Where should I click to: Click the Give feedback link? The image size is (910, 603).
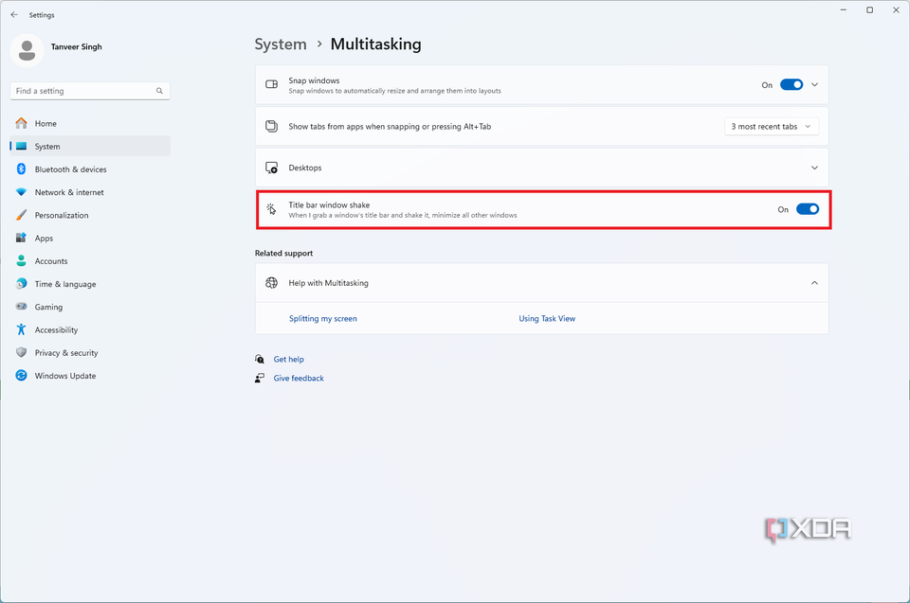298,378
